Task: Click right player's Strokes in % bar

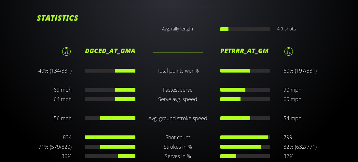Action: 245,147
